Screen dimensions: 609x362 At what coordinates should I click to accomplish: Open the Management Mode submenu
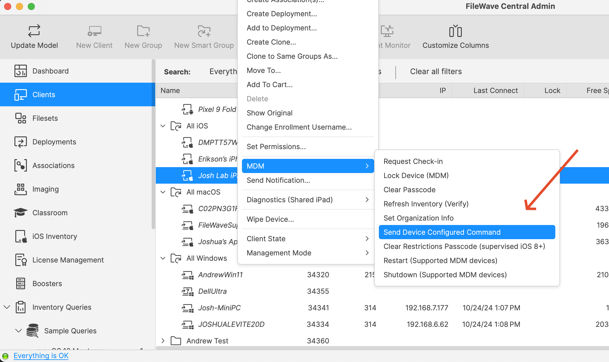[308, 253]
